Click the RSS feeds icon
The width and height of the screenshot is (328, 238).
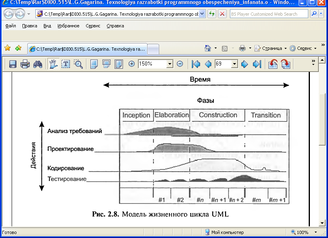click(225, 49)
